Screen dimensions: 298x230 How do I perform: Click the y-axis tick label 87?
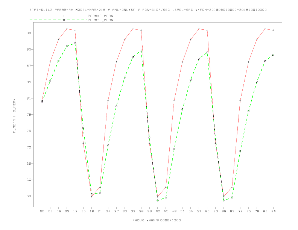pos(29,66)
